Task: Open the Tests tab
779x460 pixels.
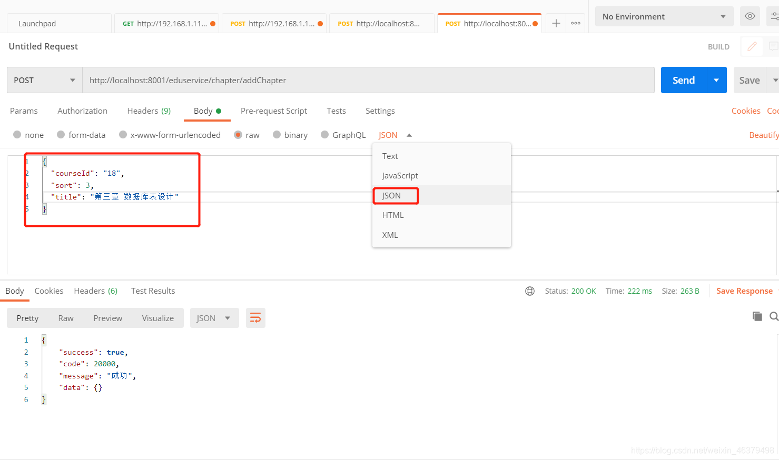Action: coord(336,111)
